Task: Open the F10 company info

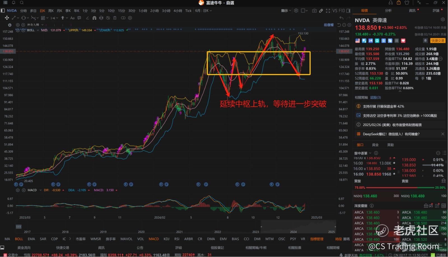Action: 342,11
